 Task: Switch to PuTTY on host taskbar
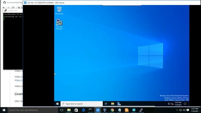tap(141, 110)
